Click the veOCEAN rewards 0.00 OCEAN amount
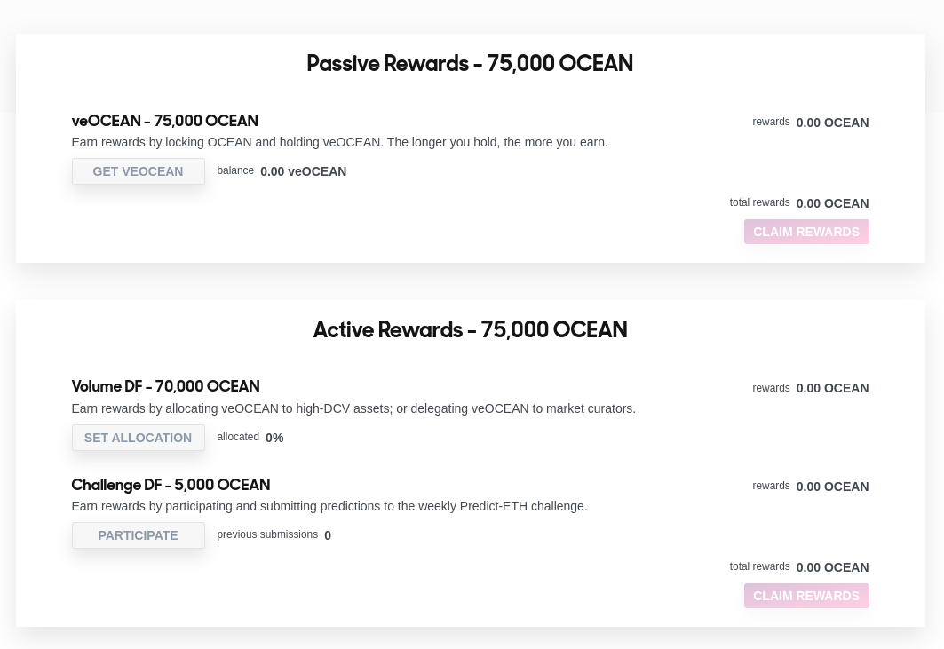 [x=832, y=123]
